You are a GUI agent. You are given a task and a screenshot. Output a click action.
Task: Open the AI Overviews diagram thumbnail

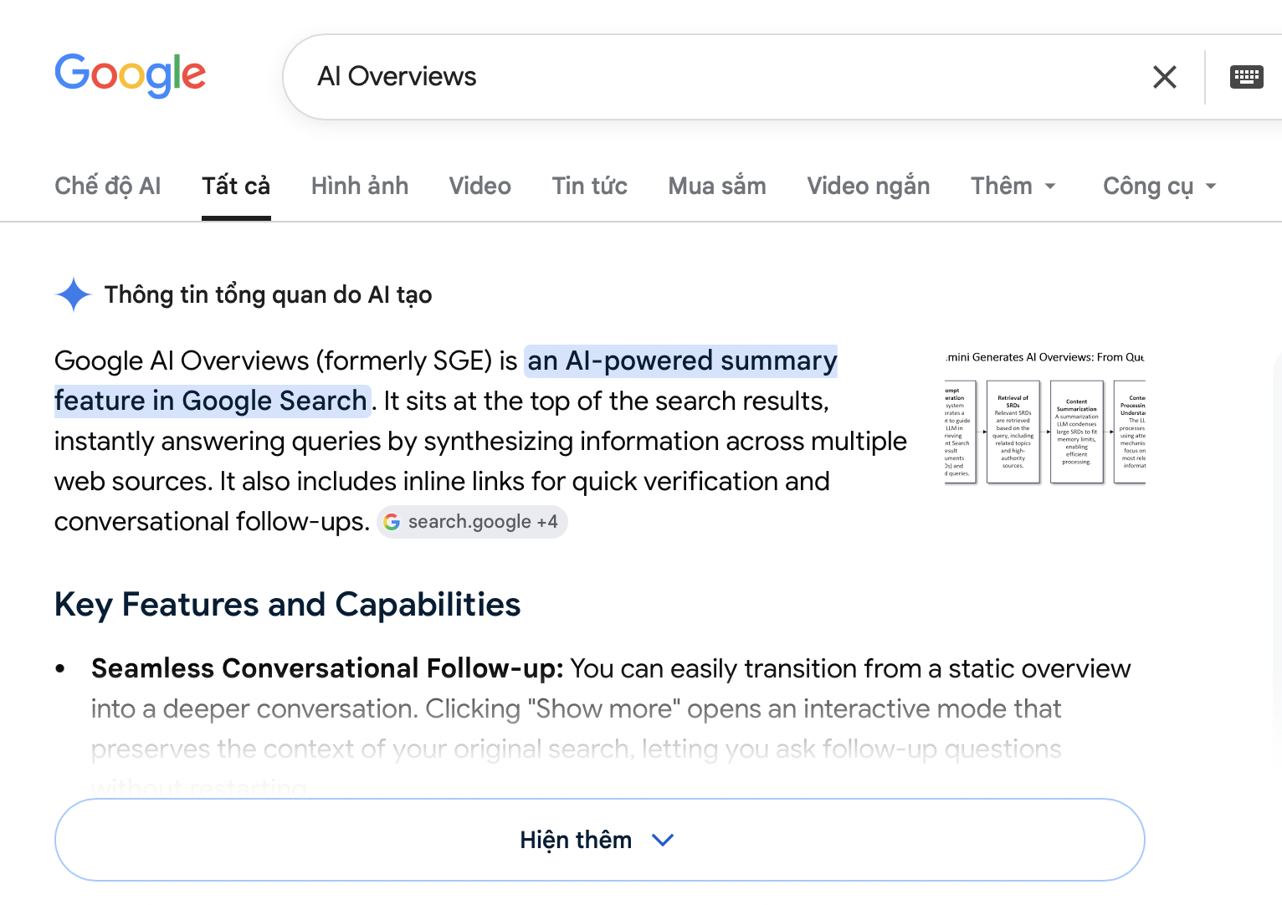point(1045,418)
